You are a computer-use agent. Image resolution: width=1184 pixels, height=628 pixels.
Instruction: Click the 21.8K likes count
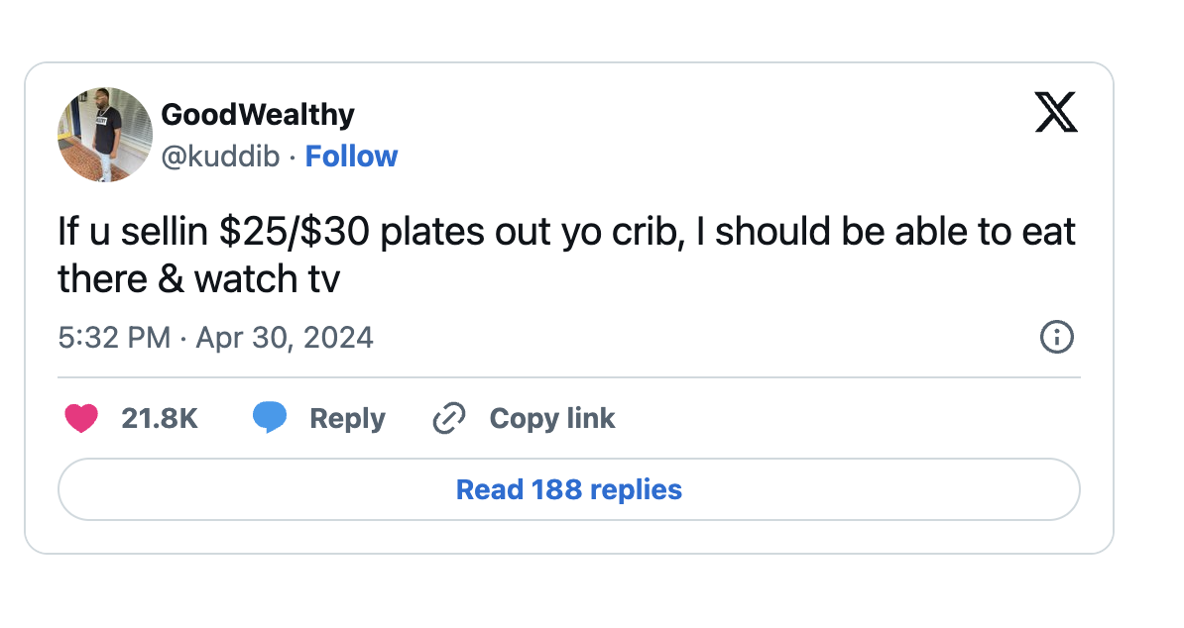tap(160, 419)
